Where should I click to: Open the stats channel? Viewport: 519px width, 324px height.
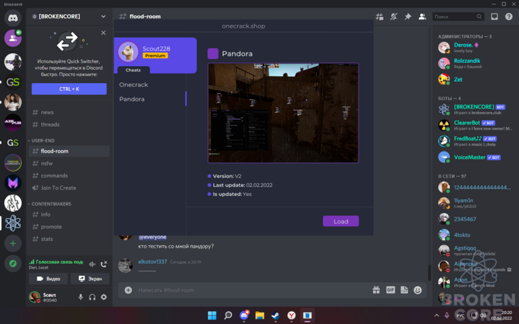point(69,239)
